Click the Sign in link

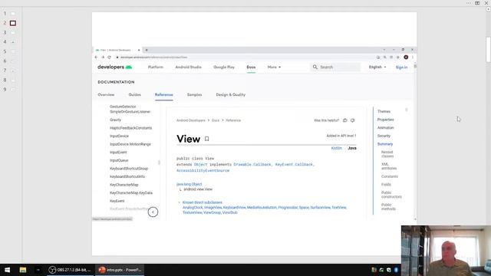[401, 67]
